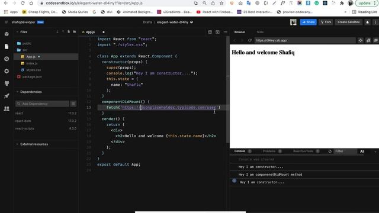Click the upload arrow icon in Files header
Screen dimensions: 379x213
[x=63, y=32]
